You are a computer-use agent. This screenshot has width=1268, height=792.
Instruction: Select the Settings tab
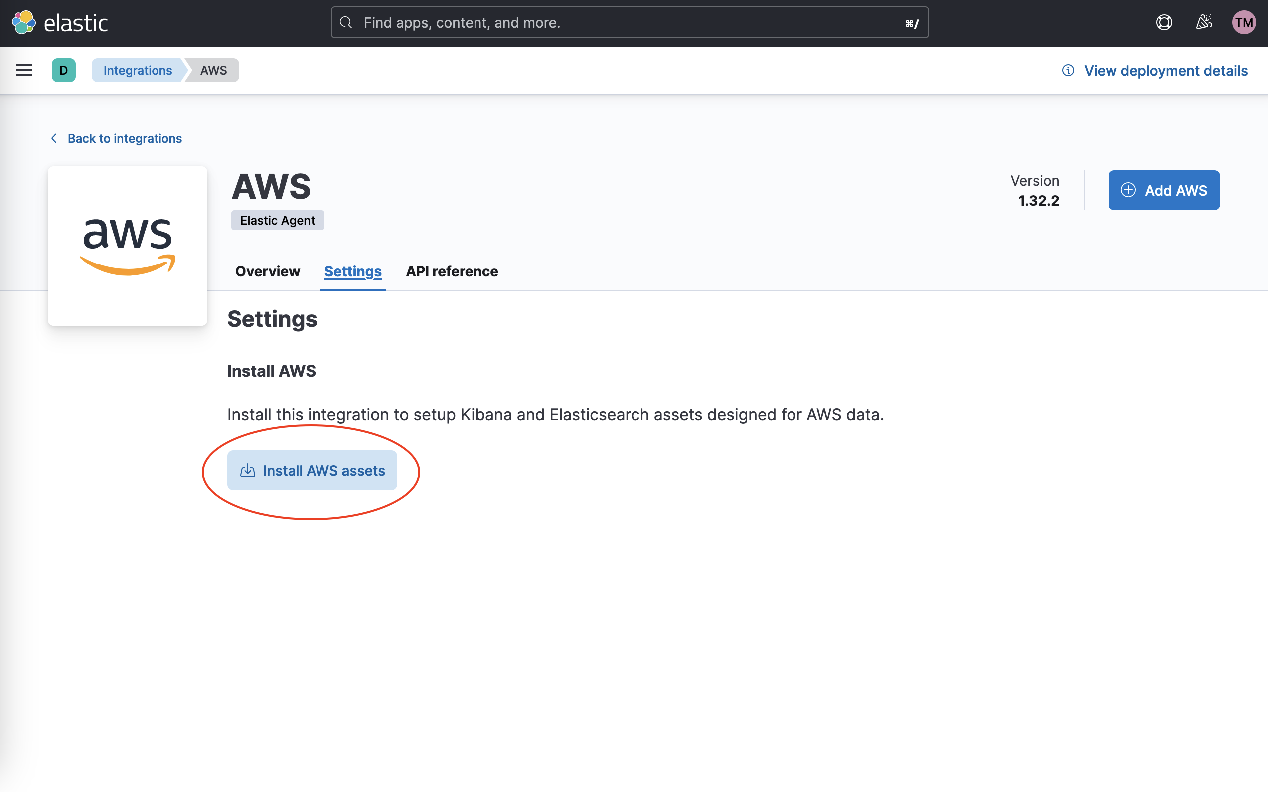(352, 271)
